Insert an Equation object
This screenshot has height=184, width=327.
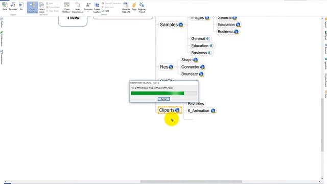13,7
